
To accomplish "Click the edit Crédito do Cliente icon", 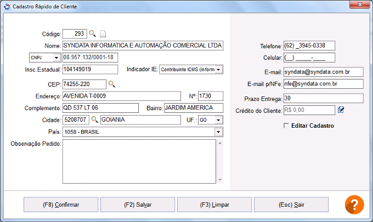I will tap(341, 110).
